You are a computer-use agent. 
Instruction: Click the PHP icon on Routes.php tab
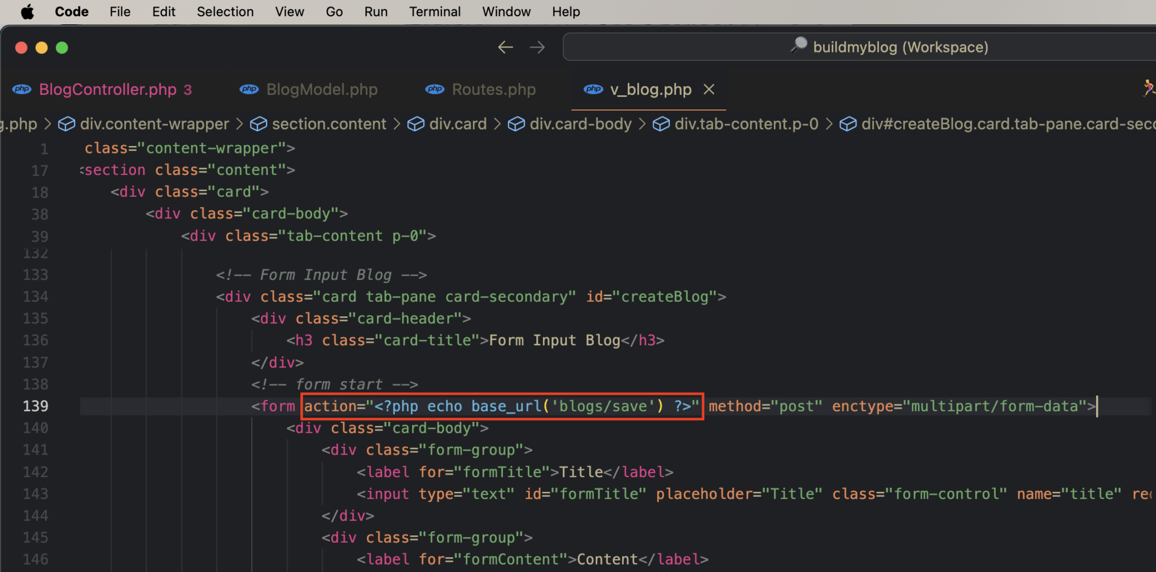[x=435, y=89]
